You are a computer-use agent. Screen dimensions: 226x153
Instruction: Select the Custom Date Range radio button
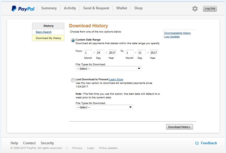tap(73, 40)
